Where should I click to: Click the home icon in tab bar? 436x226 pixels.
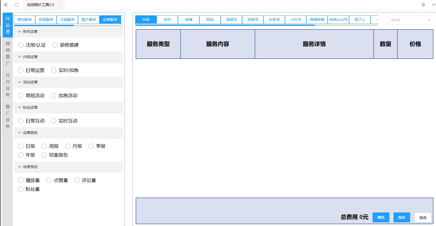pyautogui.click(x=17, y=5)
